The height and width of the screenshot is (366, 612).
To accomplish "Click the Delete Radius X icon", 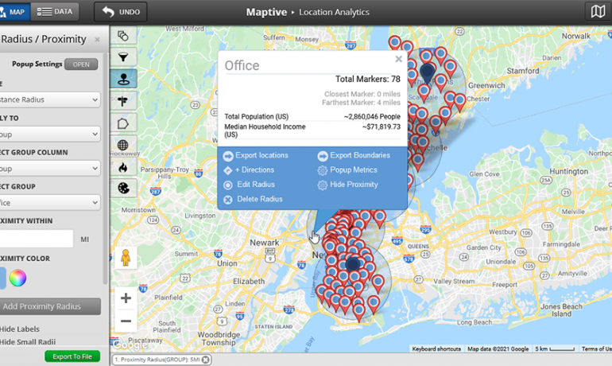I will [x=228, y=200].
